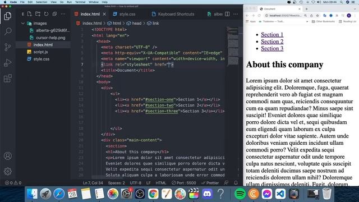Viewport: 359px width, 202px height.
Task: Create a new folder in Explorer
Action: pos(38,14)
